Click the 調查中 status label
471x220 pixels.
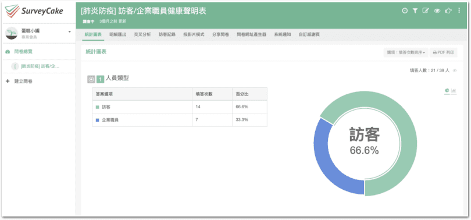(x=88, y=22)
